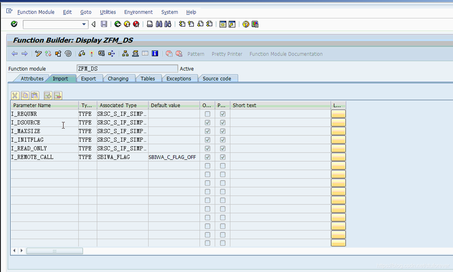Viewport: 453px width, 272px height.
Task: Click the green Enter checkmark icon
Action: 14,24
